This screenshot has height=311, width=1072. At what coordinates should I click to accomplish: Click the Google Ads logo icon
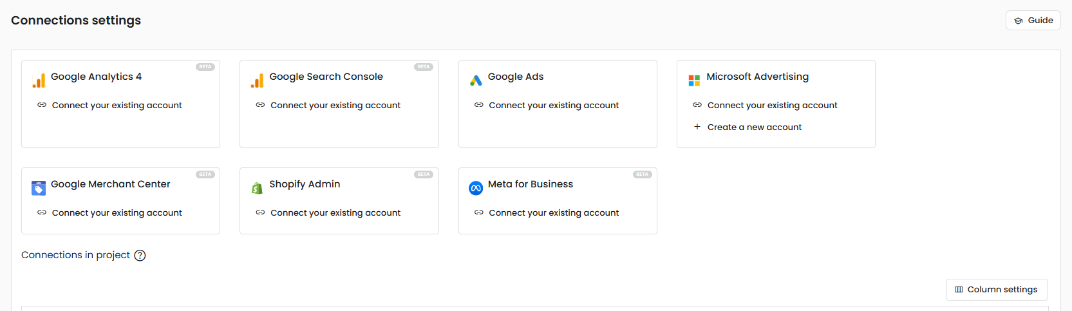[476, 80]
